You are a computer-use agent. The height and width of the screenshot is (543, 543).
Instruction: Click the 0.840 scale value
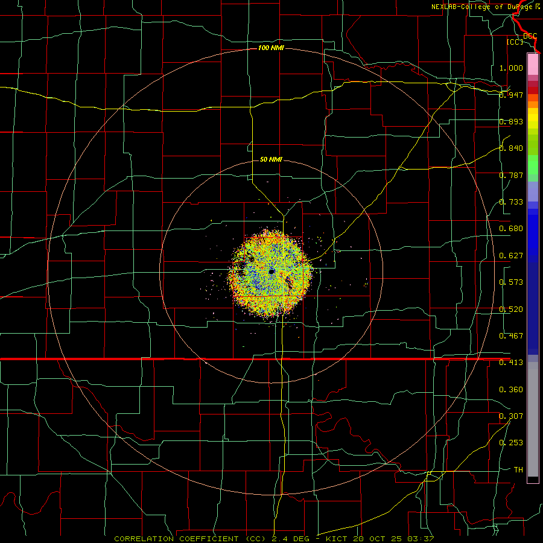point(511,148)
